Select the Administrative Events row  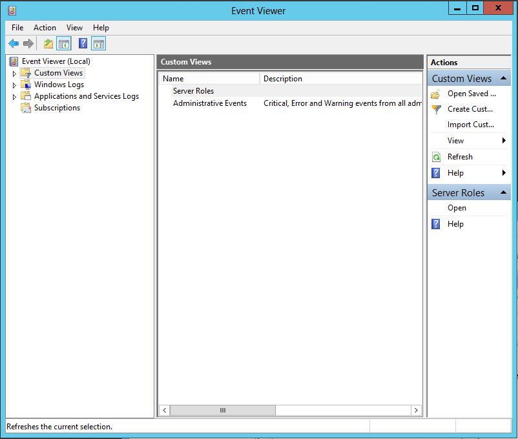[210, 103]
